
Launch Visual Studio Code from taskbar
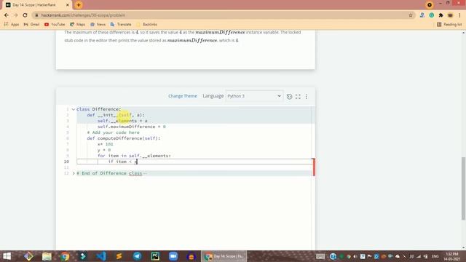tap(101, 256)
